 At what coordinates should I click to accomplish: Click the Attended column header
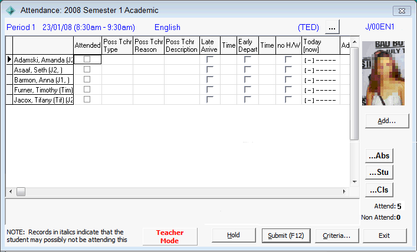tap(87, 45)
